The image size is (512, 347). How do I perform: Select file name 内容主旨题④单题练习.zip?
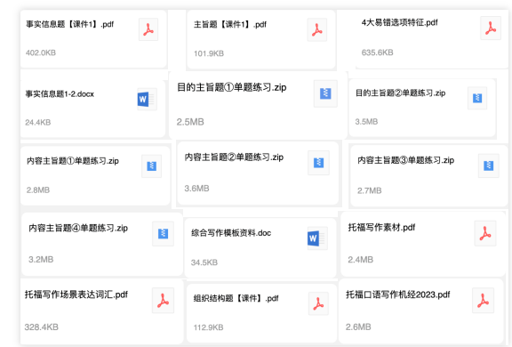(78, 228)
